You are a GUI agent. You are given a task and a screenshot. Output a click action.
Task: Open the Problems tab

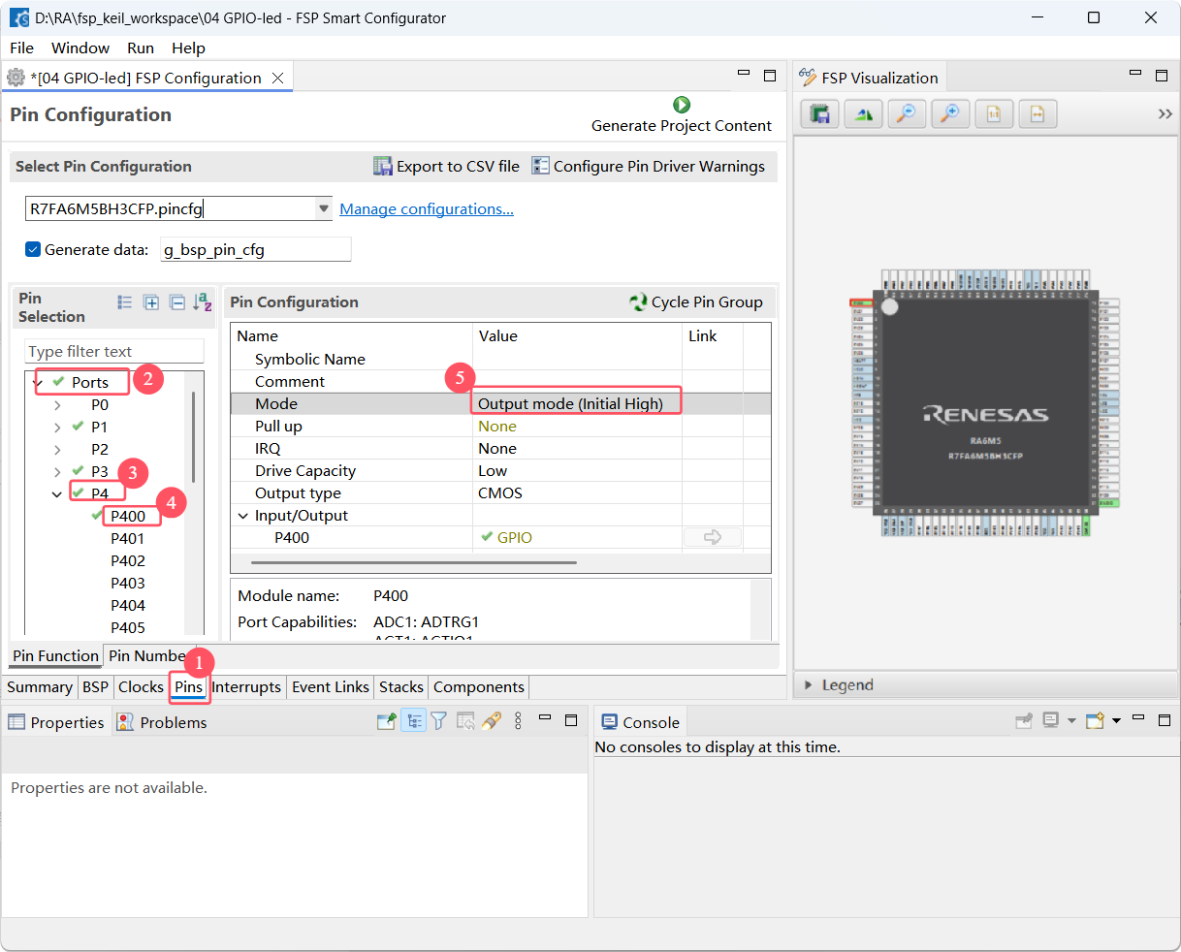point(162,722)
